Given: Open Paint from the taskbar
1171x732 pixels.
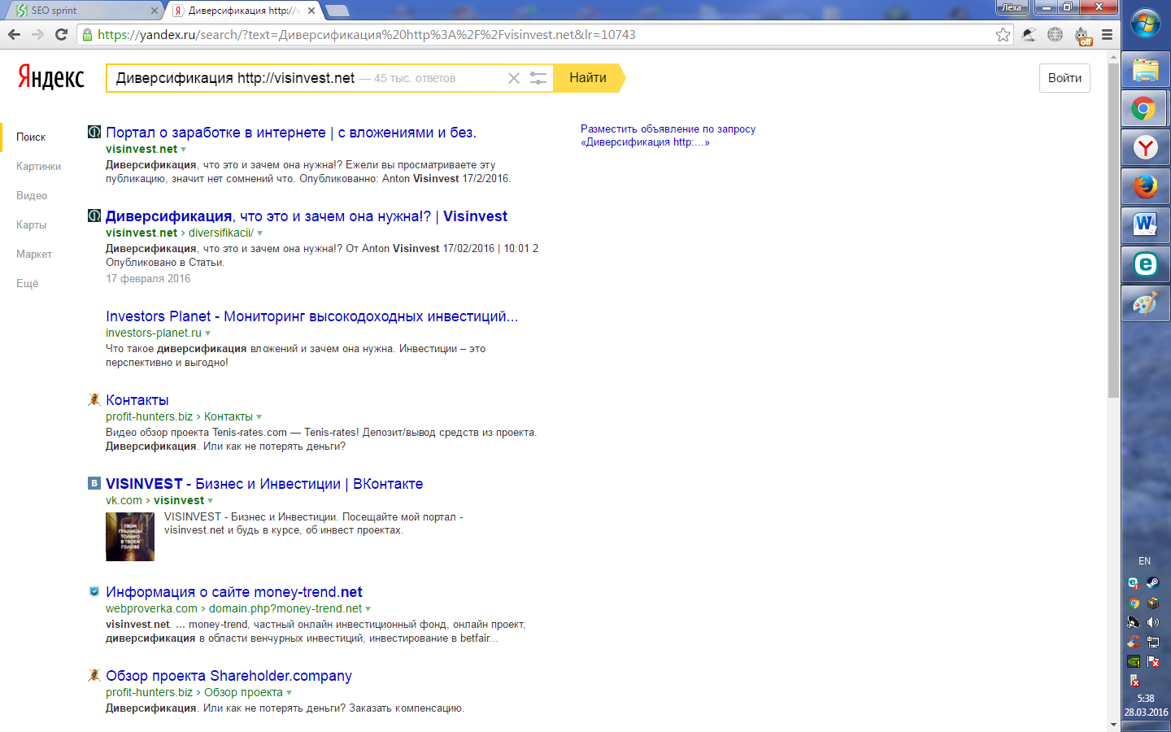Looking at the screenshot, I should [1145, 303].
